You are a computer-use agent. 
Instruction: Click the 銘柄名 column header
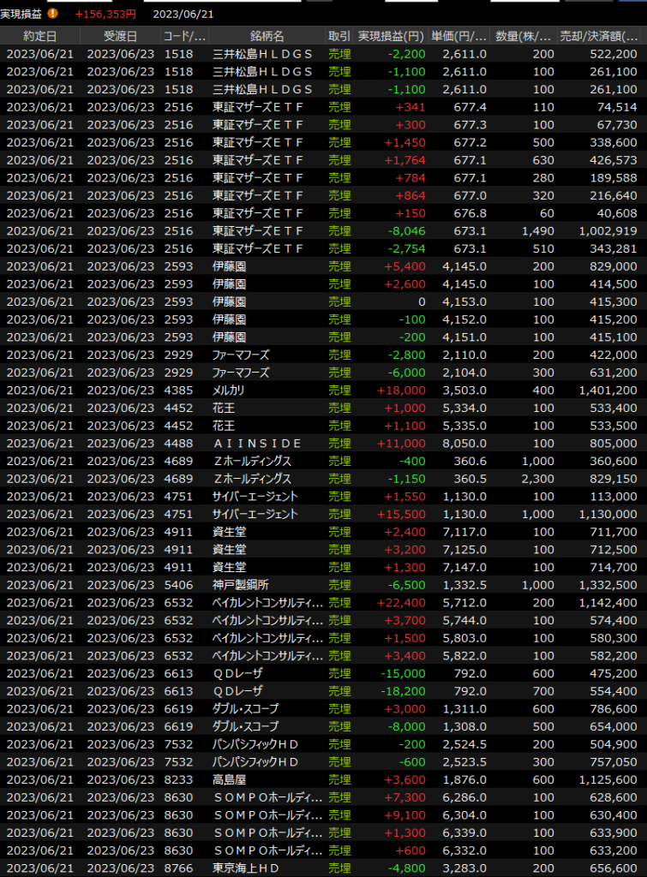pyautogui.click(x=267, y=36)
